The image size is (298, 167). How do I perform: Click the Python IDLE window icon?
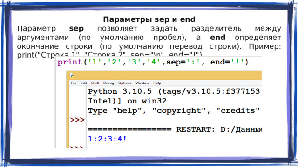(x=72, y=75)
